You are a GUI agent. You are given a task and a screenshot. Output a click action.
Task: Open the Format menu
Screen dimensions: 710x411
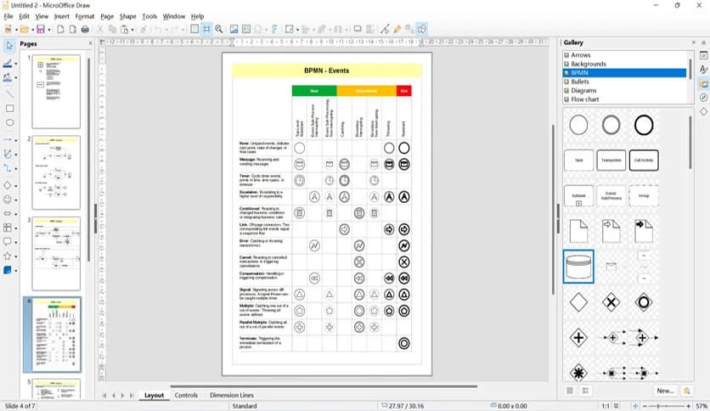(x=85, y=16)
